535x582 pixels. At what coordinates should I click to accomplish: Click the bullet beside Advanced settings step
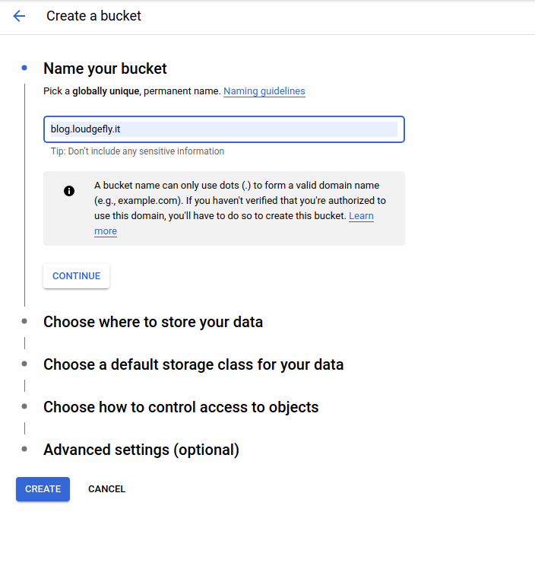coord(24,449)
